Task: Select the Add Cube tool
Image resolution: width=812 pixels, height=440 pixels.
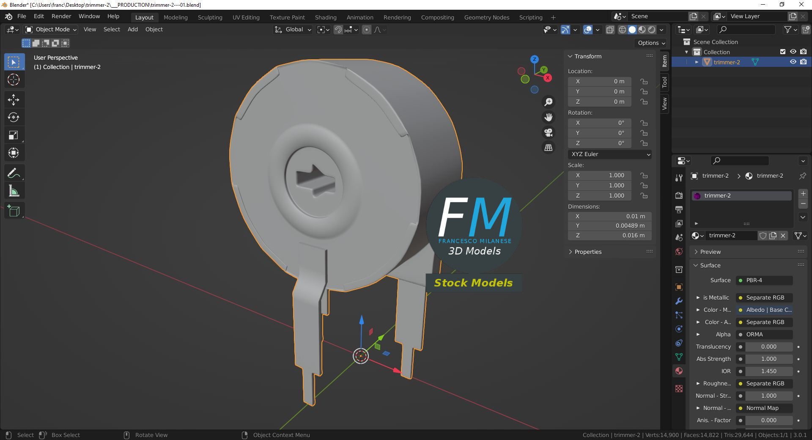Action: pyautogui.click(x=14, y=211)
